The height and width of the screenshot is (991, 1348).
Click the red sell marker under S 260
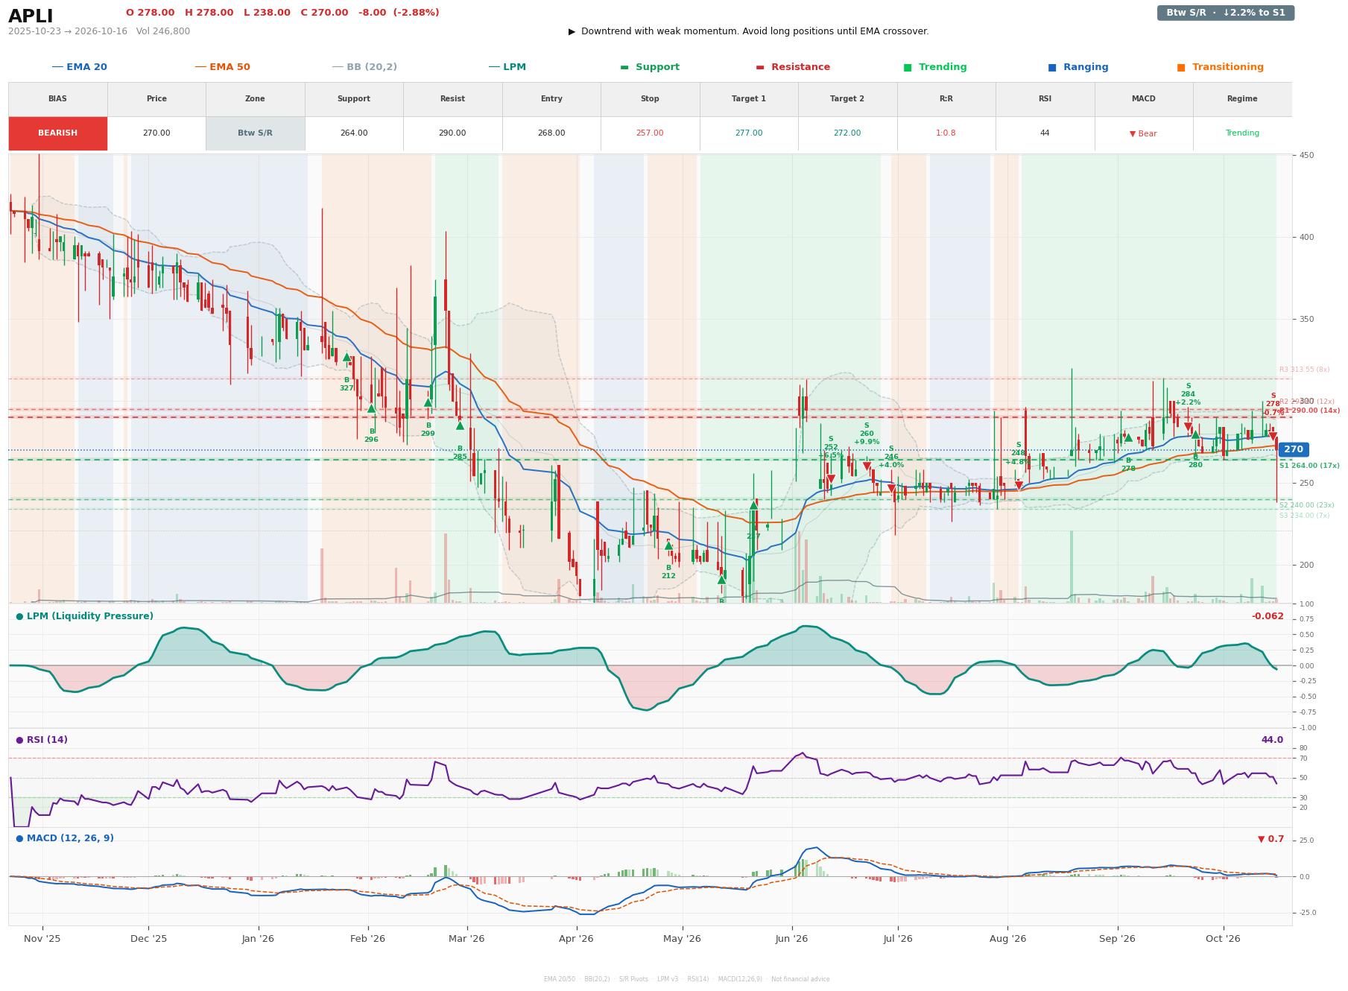click(867, 466)
